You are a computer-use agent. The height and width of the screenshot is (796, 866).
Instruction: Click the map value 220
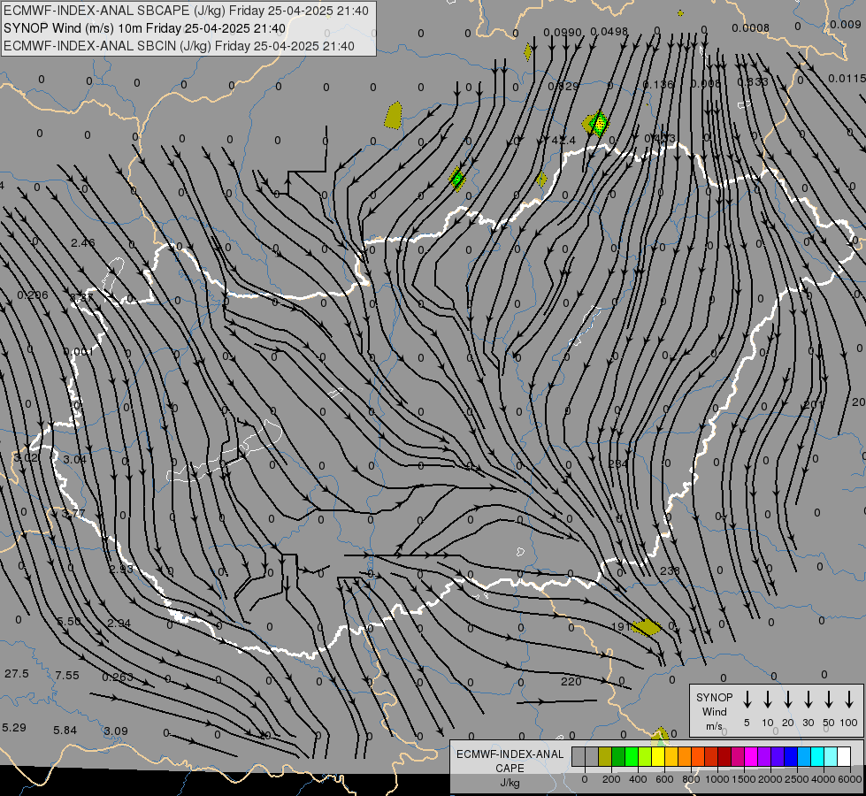pos(571,682)
